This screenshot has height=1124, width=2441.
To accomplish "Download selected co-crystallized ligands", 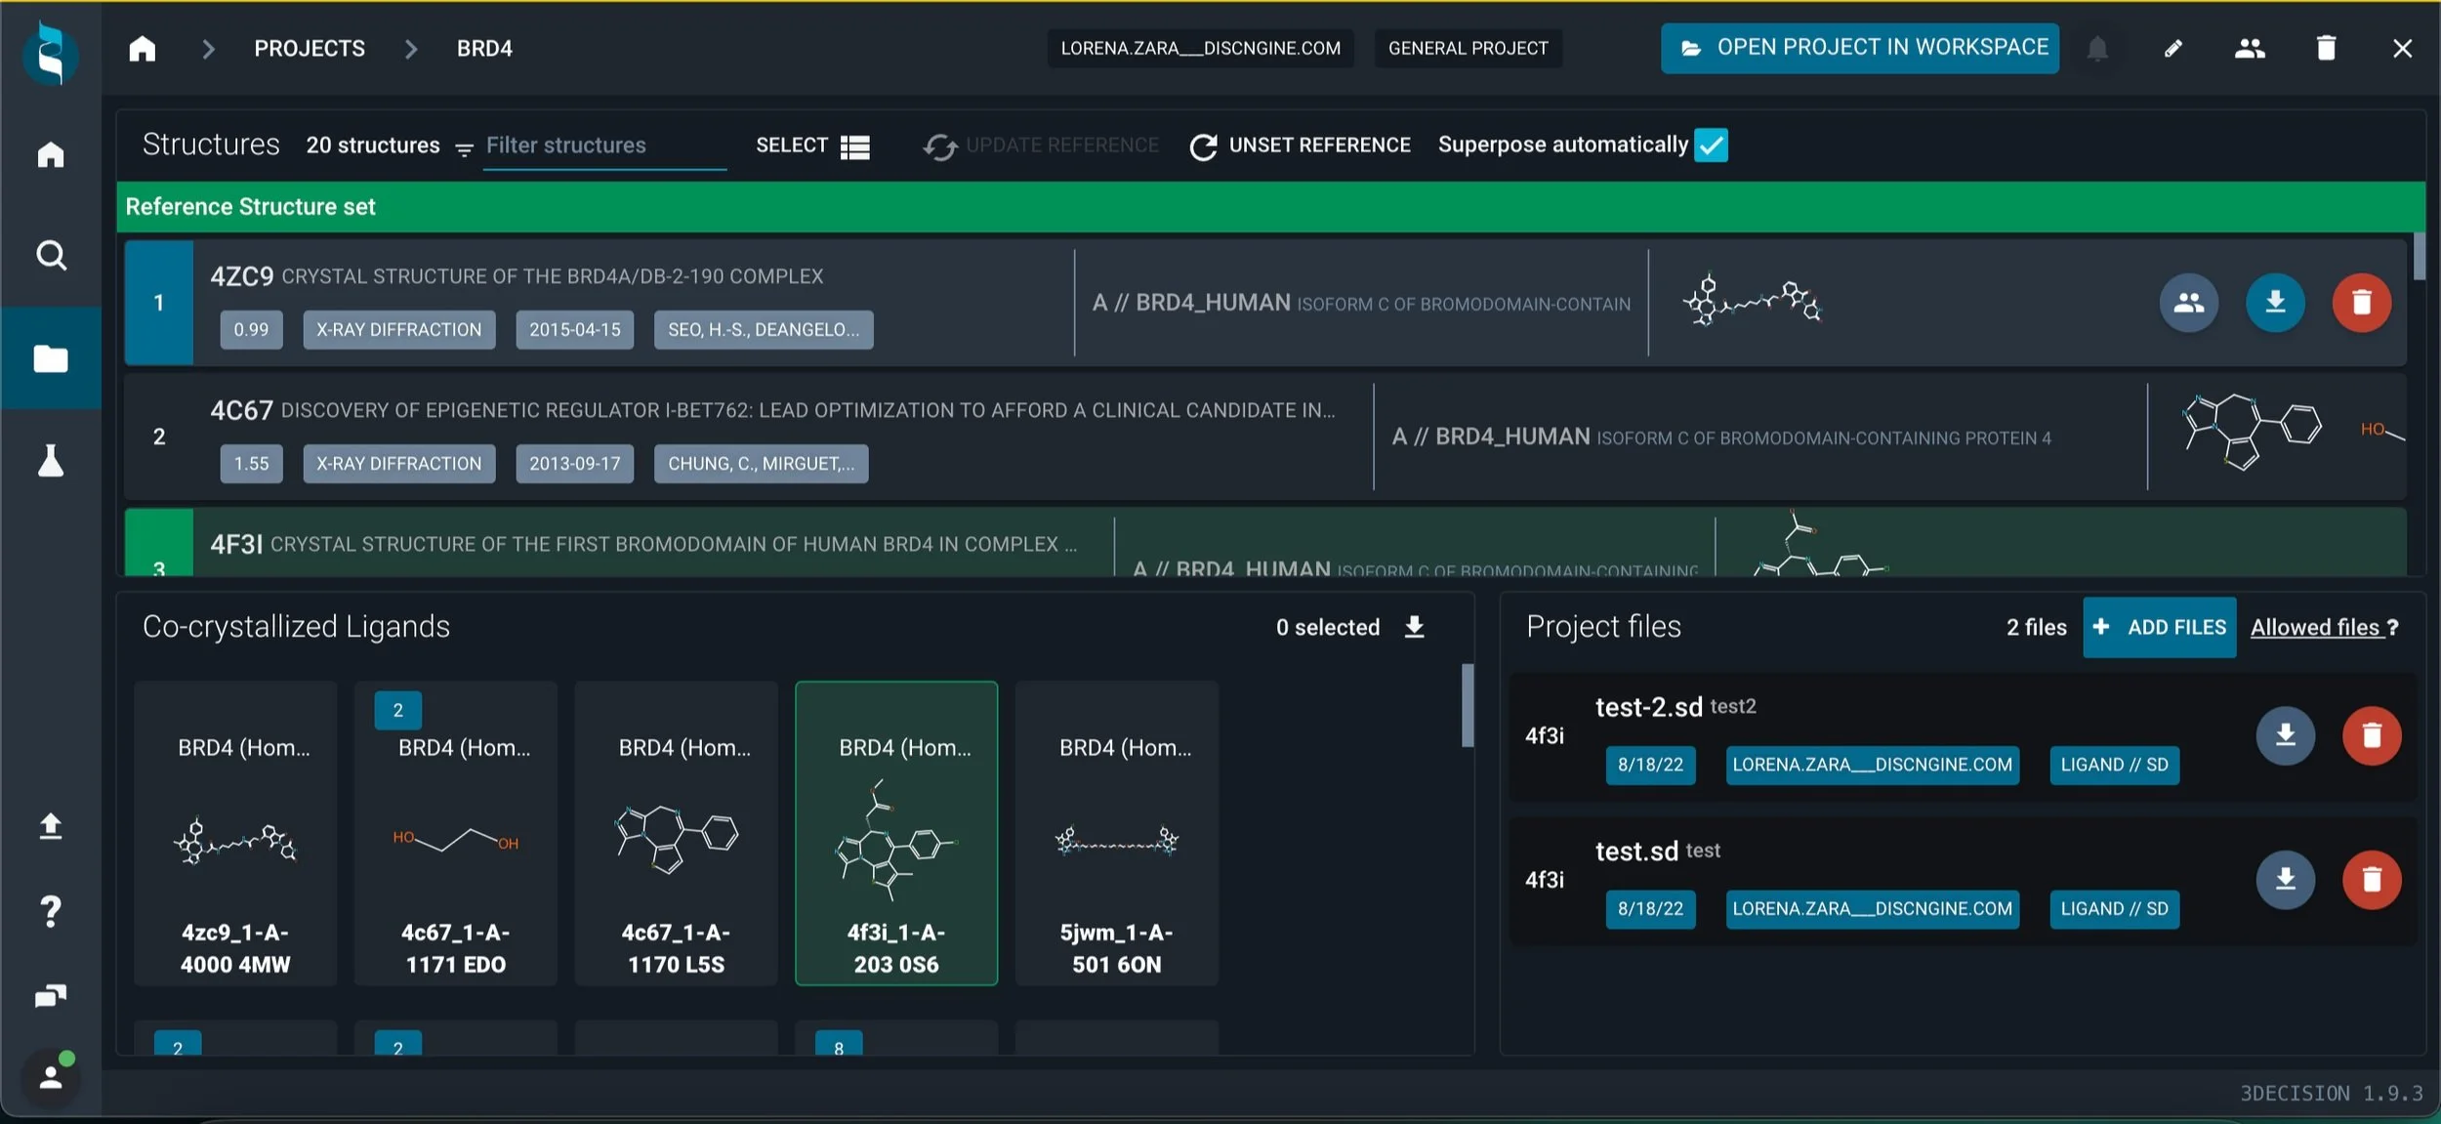I will point(1414,627).
